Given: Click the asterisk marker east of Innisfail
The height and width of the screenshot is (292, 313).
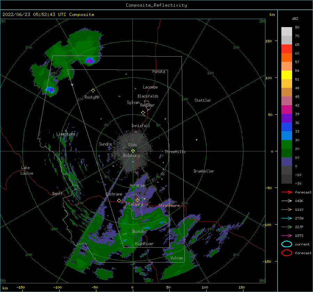Looking at the screenshot, I should tap(165, 119).
